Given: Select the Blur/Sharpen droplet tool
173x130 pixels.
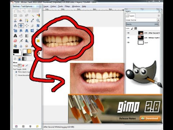Looking at the screenshot, I should pyautogui.click(x=21, y=46).
